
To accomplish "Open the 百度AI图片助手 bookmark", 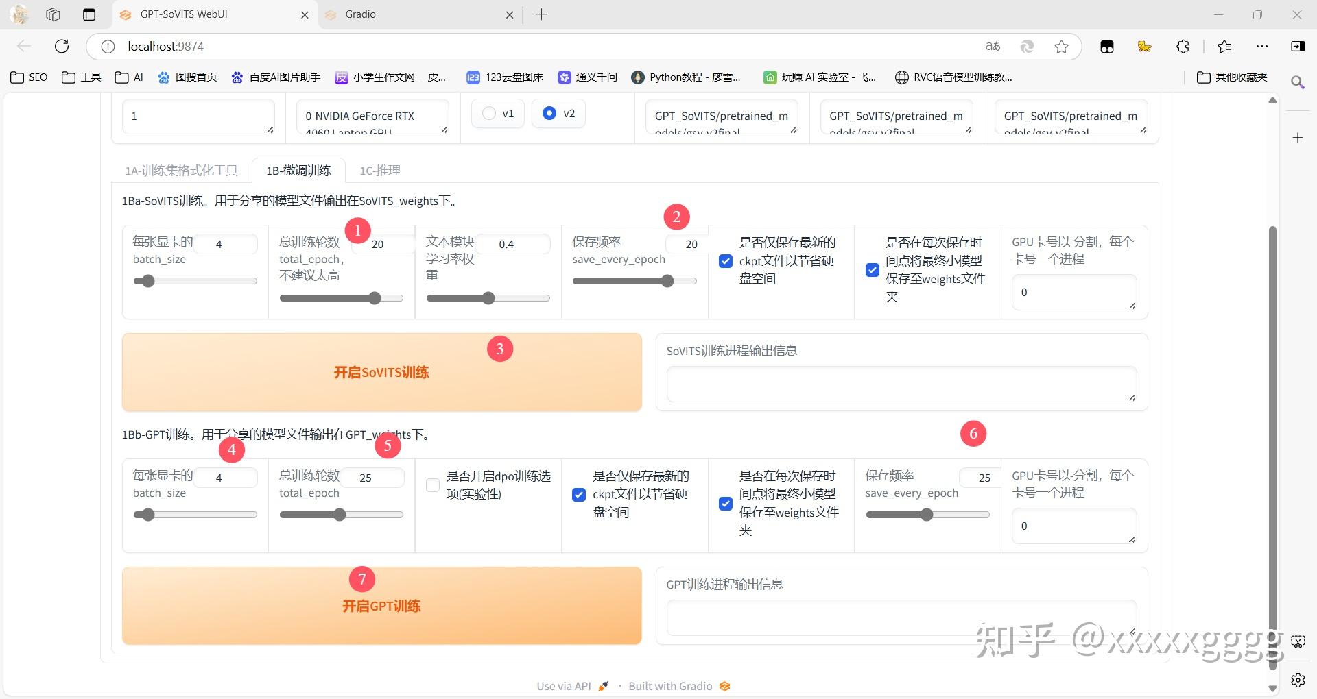I will click(274, 77).
